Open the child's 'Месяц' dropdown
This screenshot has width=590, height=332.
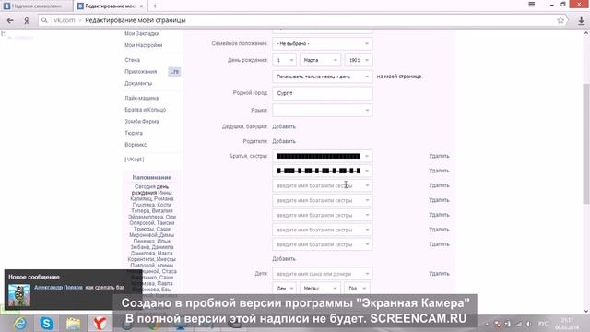pos(320,289)
